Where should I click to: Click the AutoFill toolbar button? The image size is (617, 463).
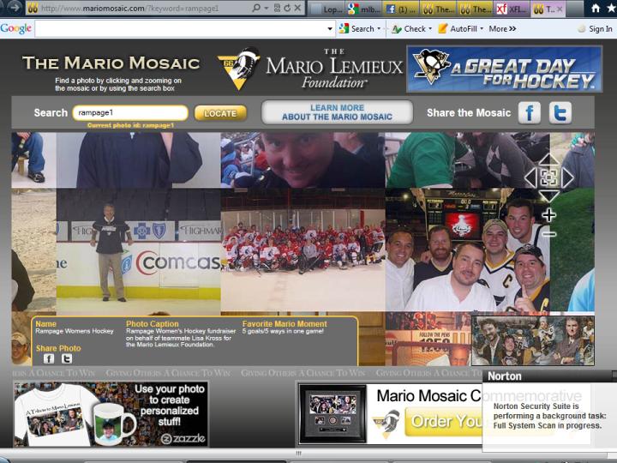click(458, 29)
